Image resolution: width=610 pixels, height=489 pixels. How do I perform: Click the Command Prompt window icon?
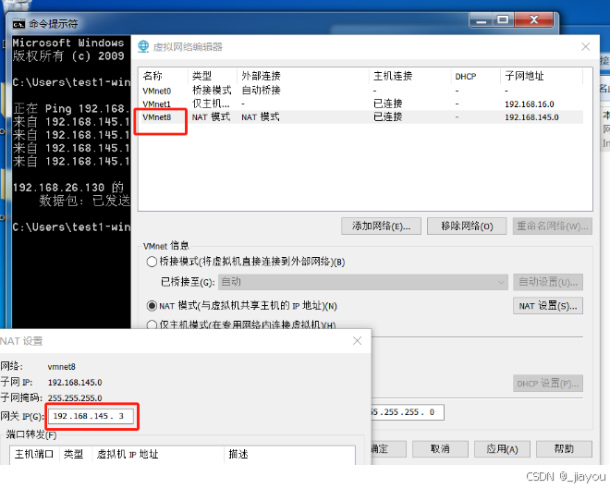click(x=18, y=24)
